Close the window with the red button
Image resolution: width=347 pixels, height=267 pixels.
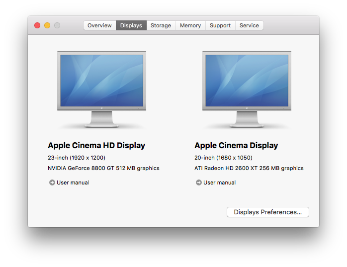point(37,25)
